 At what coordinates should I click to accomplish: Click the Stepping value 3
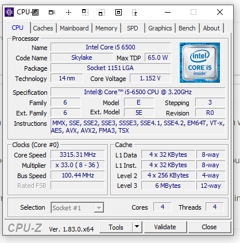pyautogui.click(x=210, y=102)
